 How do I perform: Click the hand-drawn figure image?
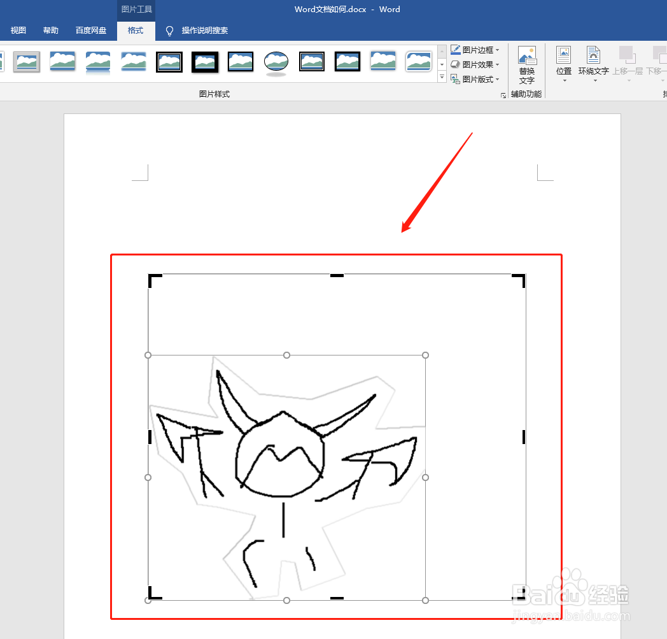coord(286,478)
